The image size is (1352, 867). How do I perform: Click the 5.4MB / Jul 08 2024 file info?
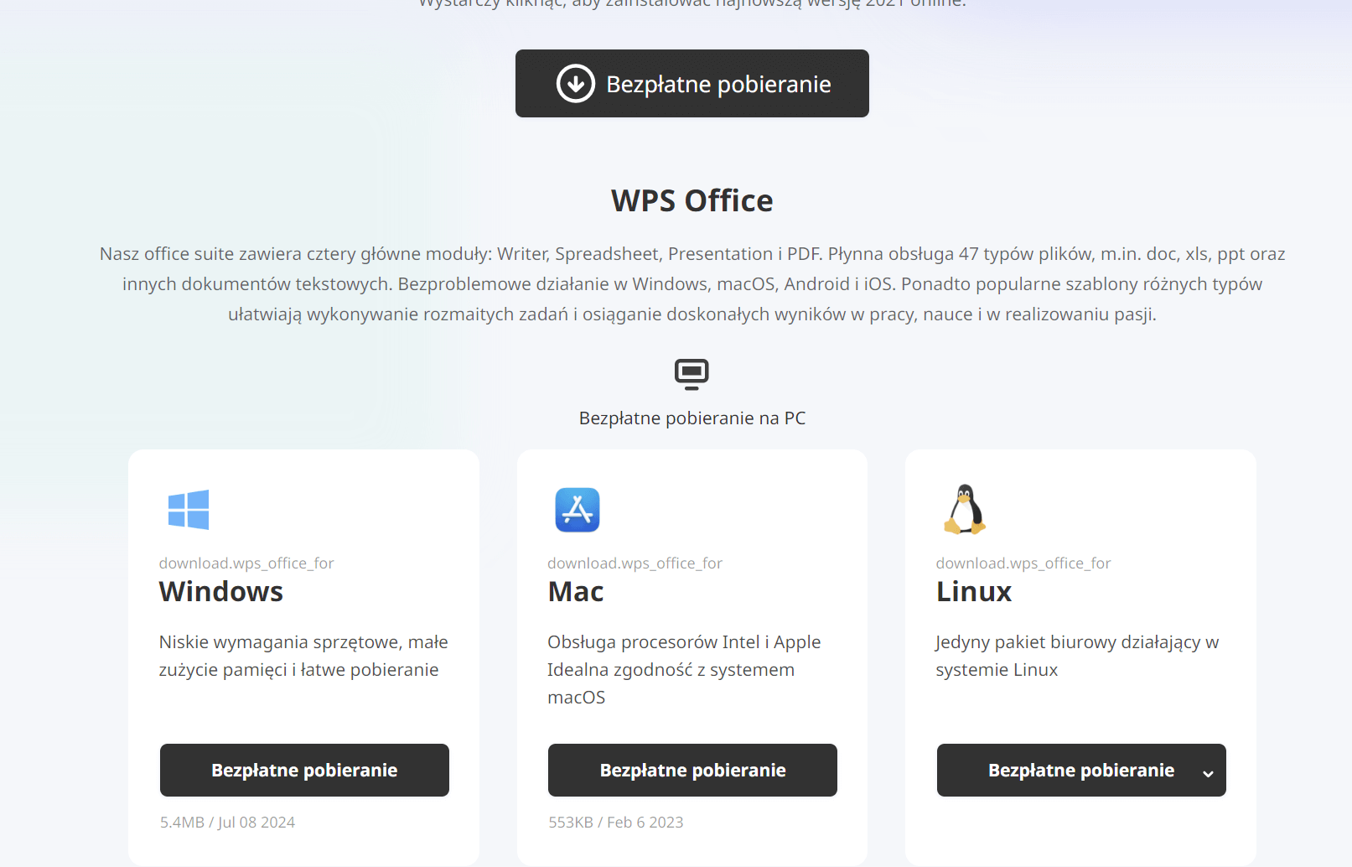pos(228,823)
